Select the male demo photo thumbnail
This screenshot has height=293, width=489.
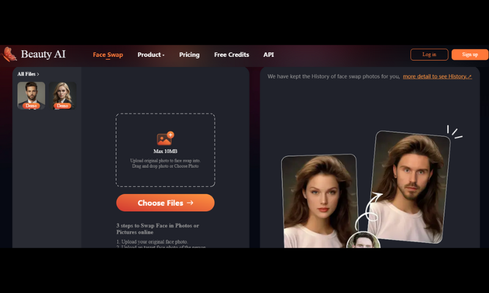(31, 93)
